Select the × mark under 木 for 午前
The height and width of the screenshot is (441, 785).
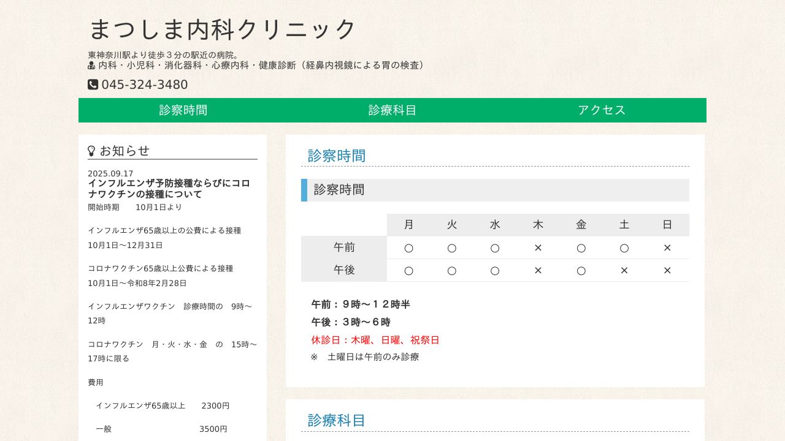click(x=538, y=247)
